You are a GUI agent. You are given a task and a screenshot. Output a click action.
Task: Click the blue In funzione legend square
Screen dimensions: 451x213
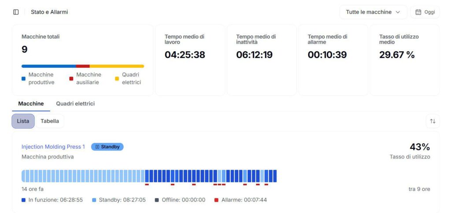24,200
